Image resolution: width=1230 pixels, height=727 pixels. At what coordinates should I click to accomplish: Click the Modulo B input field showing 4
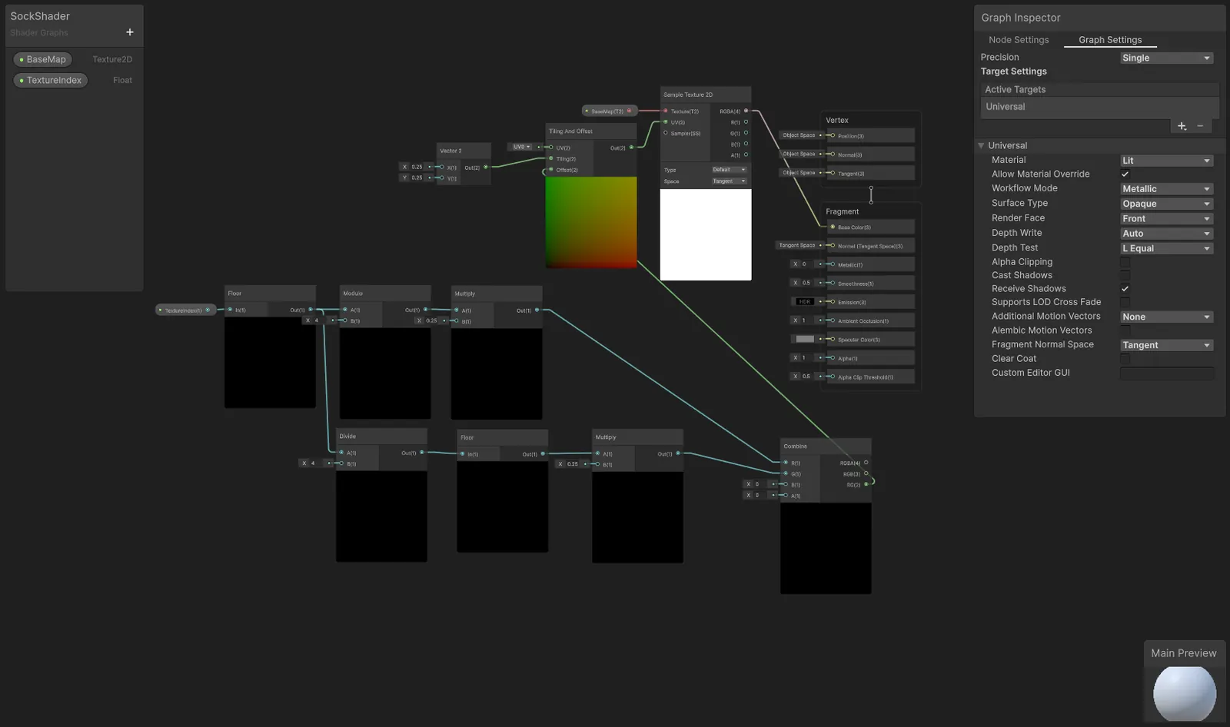click(317, 320)
